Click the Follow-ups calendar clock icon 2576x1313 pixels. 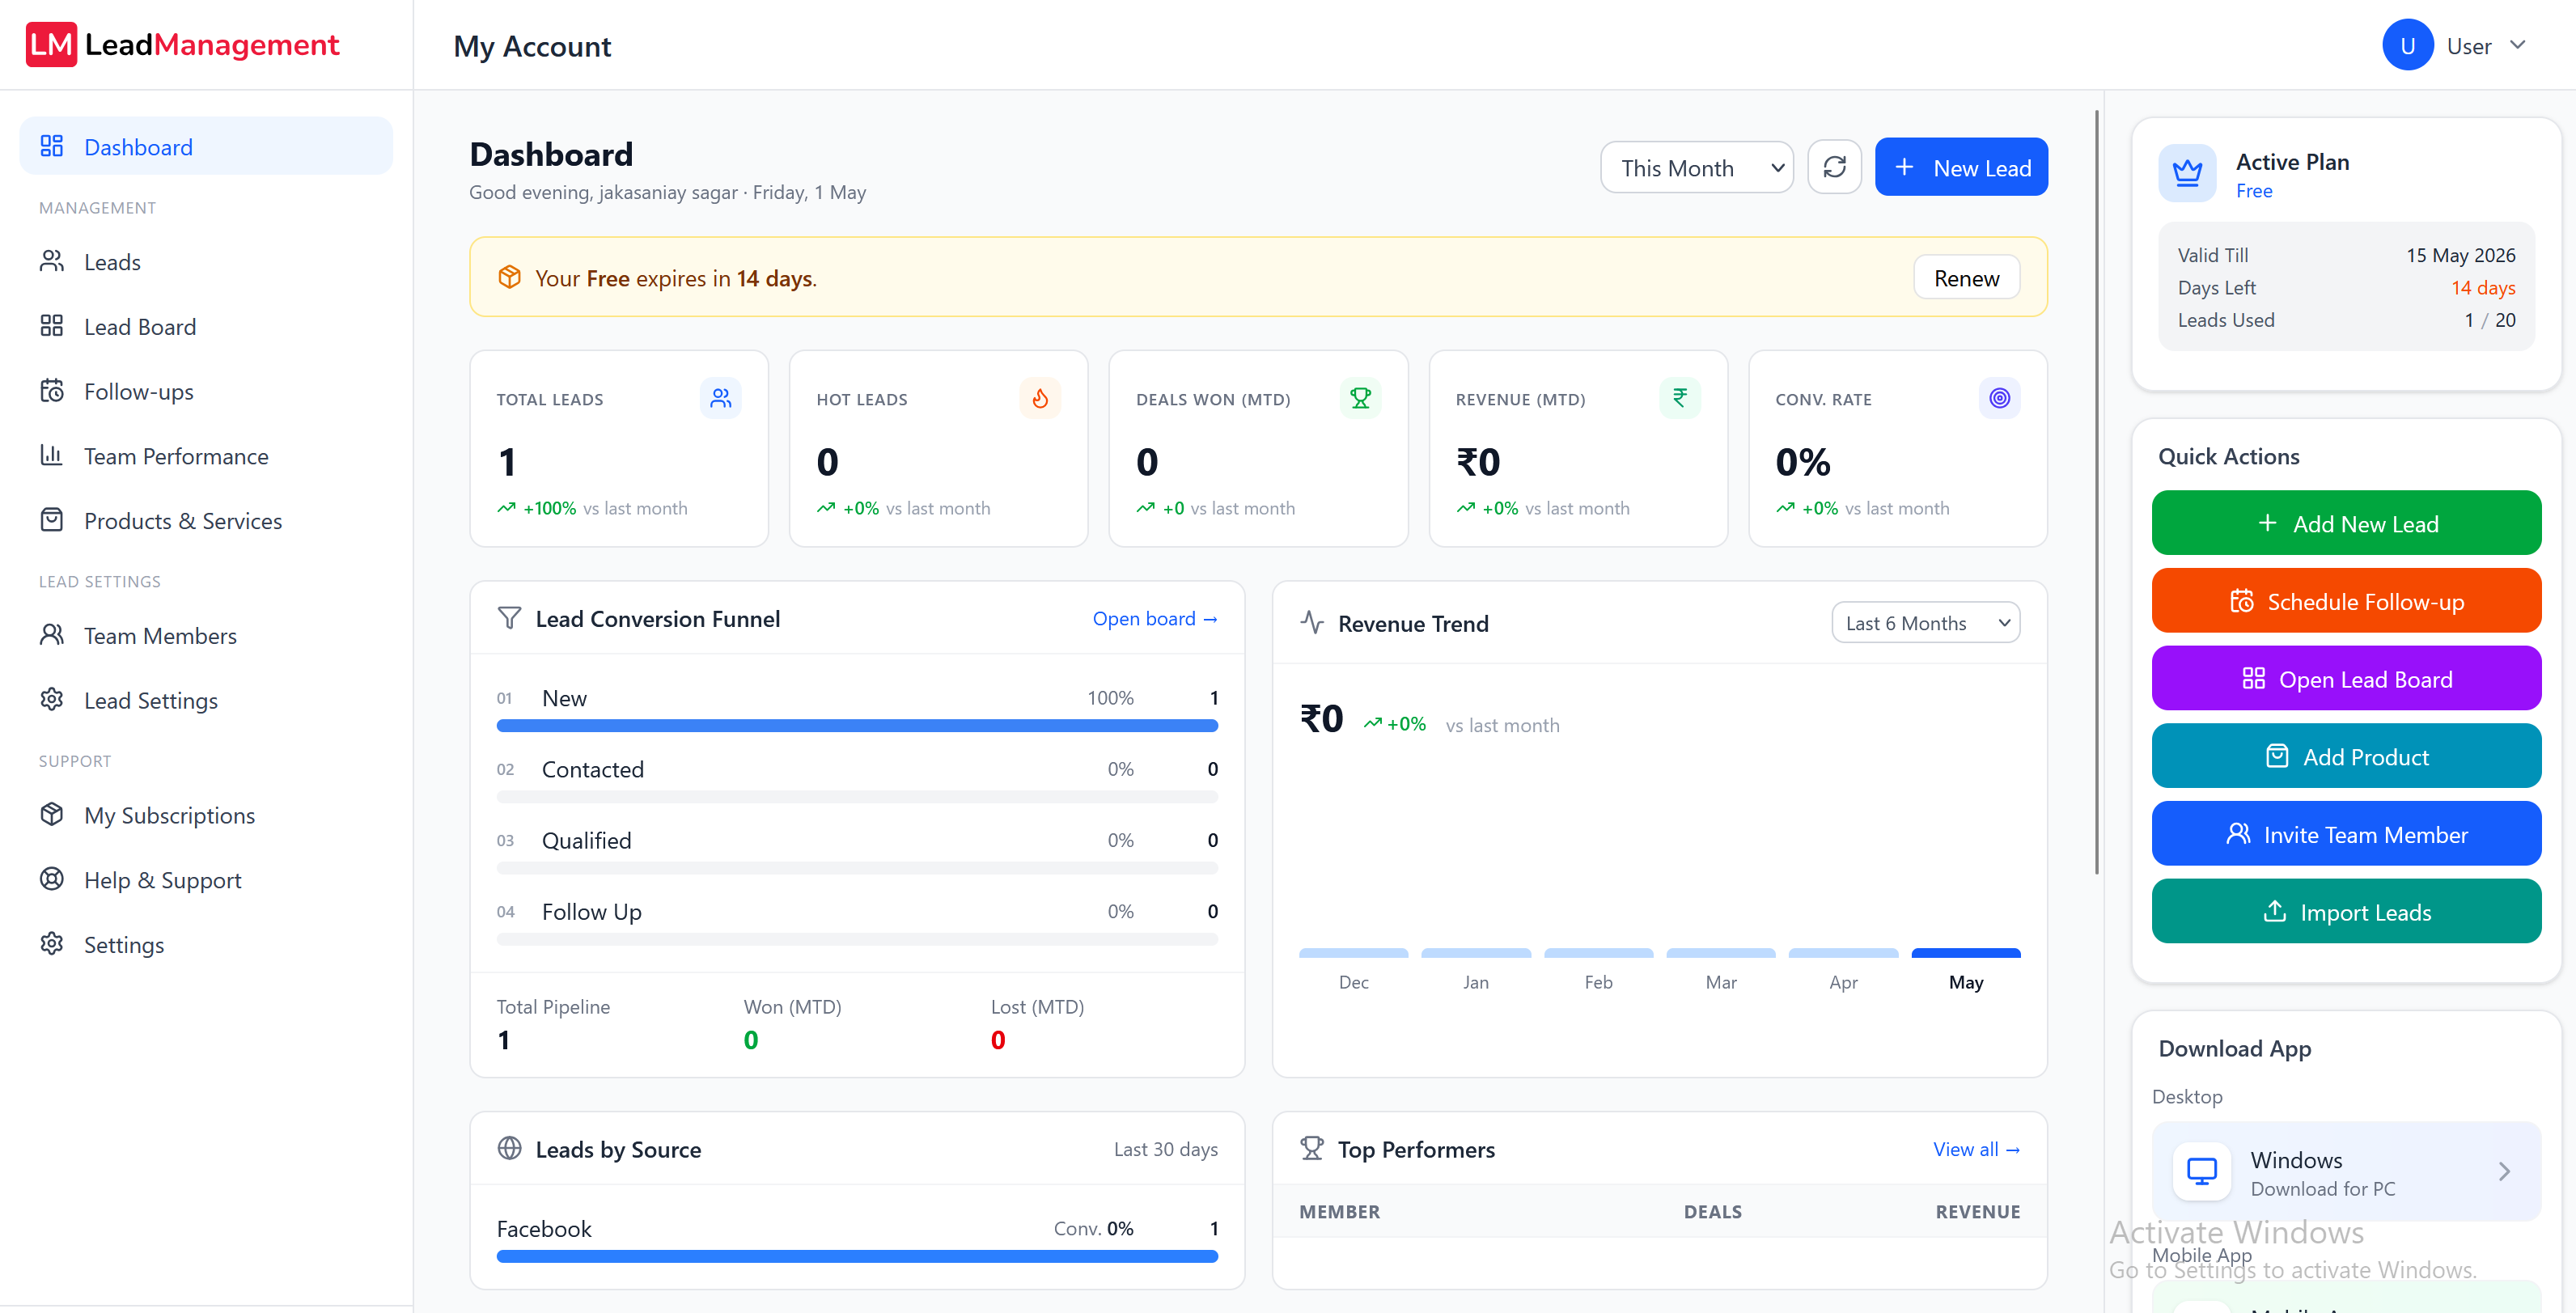[52, 390]
